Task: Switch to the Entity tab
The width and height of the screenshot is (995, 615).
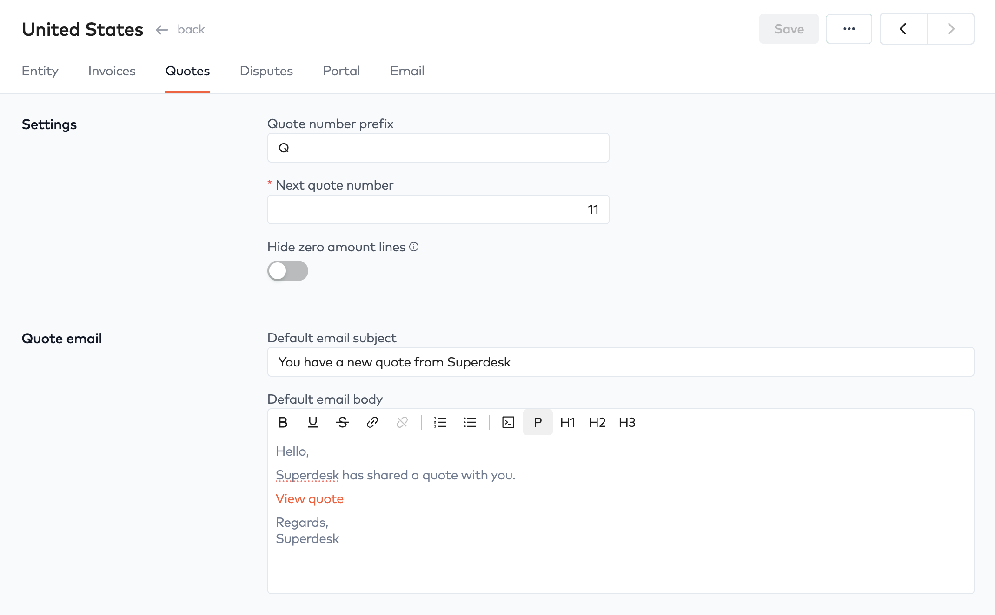Action: pos(40,71)
